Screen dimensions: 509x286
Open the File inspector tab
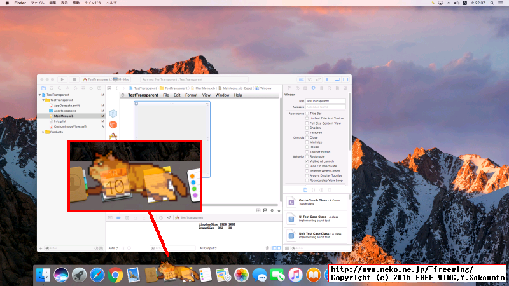tap(289, 88)
